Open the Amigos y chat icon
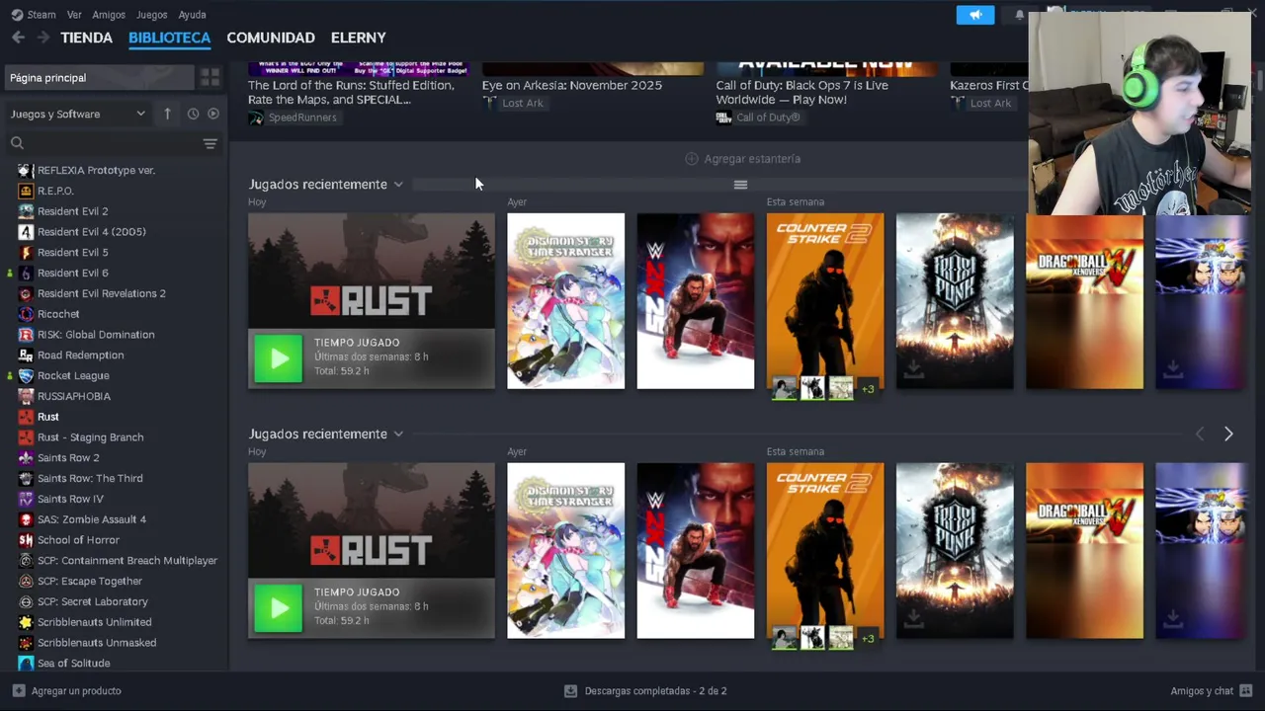The image size is (1265, 711). tap(1246, 690)
